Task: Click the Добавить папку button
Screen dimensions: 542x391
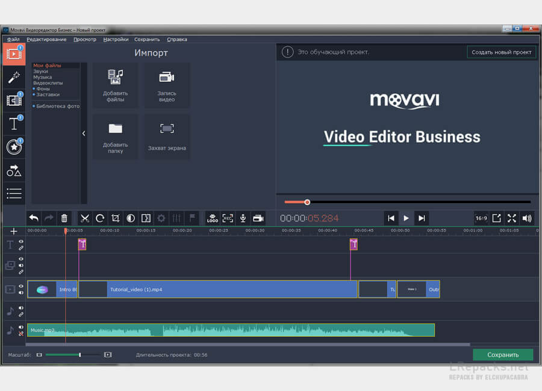Action: [115, 137]
